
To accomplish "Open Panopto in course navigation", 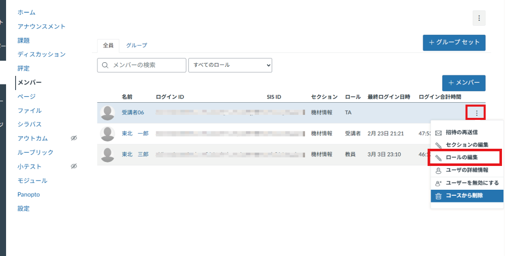I will (x=29, y=194).
